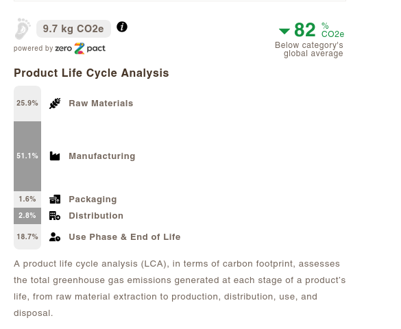The height and width of the screenshot is (329, 401).
Task: Click the Raw Materials label
Action: pos(101,103)
